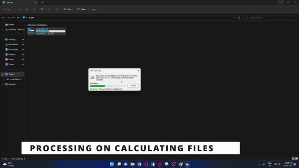Click the Paste icon in toolbar
The image size is (299, 168).
[35, 9]
